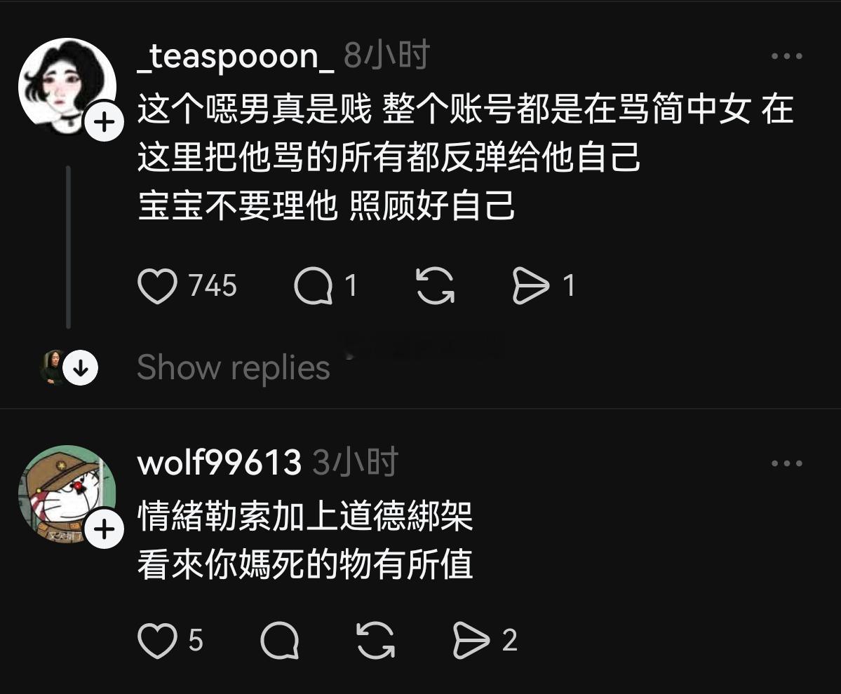The image size is (841, 694).
Task: Open the _teaspooon_ post text body
Action: pyautogui.click(x=465, y=157)
